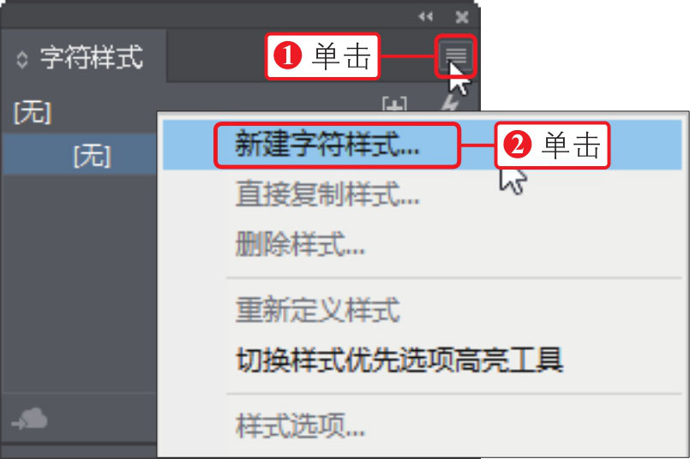690x459 pixels.
Task: Open the Character Styles panel menu icon
Action: point(455,57)
